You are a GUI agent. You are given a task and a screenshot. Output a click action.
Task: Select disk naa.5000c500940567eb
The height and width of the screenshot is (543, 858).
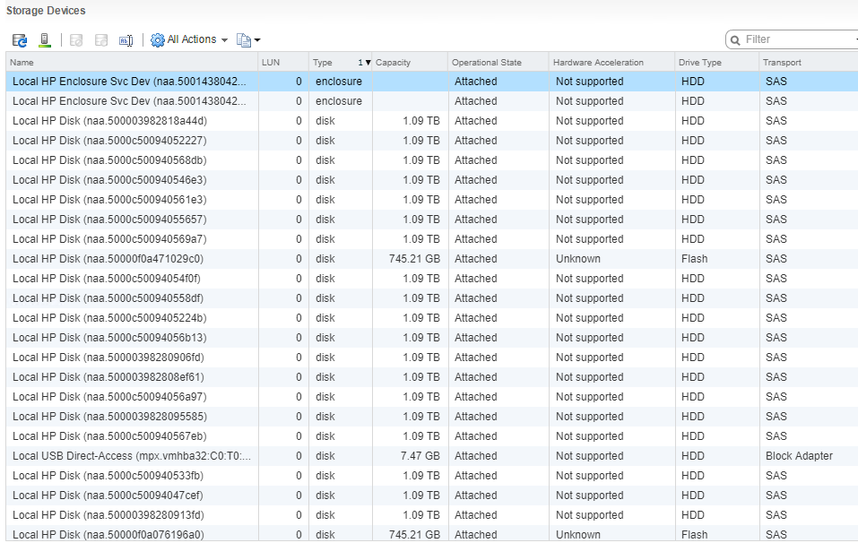click(x=432, y=435)
